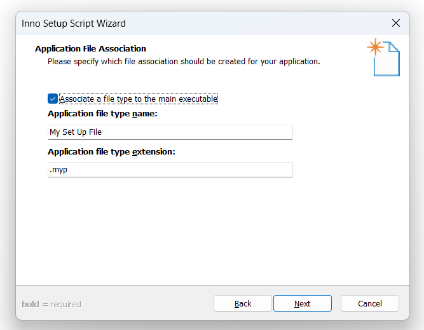Click the 'Associate a file type to the main executable' label
The image size is (424, 330).
pyautogui.click(x=139, y=99)
